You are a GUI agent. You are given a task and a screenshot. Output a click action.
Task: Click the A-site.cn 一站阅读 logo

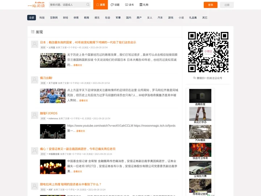36,5
